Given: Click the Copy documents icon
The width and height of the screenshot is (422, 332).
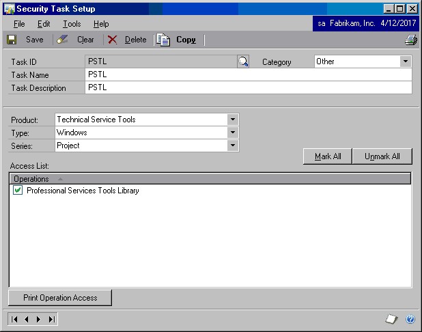Looking at the screenshot, I should pyautogui.click(x=163, y=40).
